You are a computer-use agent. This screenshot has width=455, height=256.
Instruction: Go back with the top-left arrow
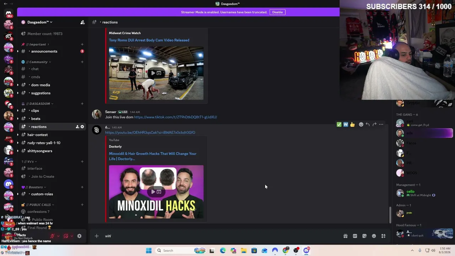pos(5,4)
